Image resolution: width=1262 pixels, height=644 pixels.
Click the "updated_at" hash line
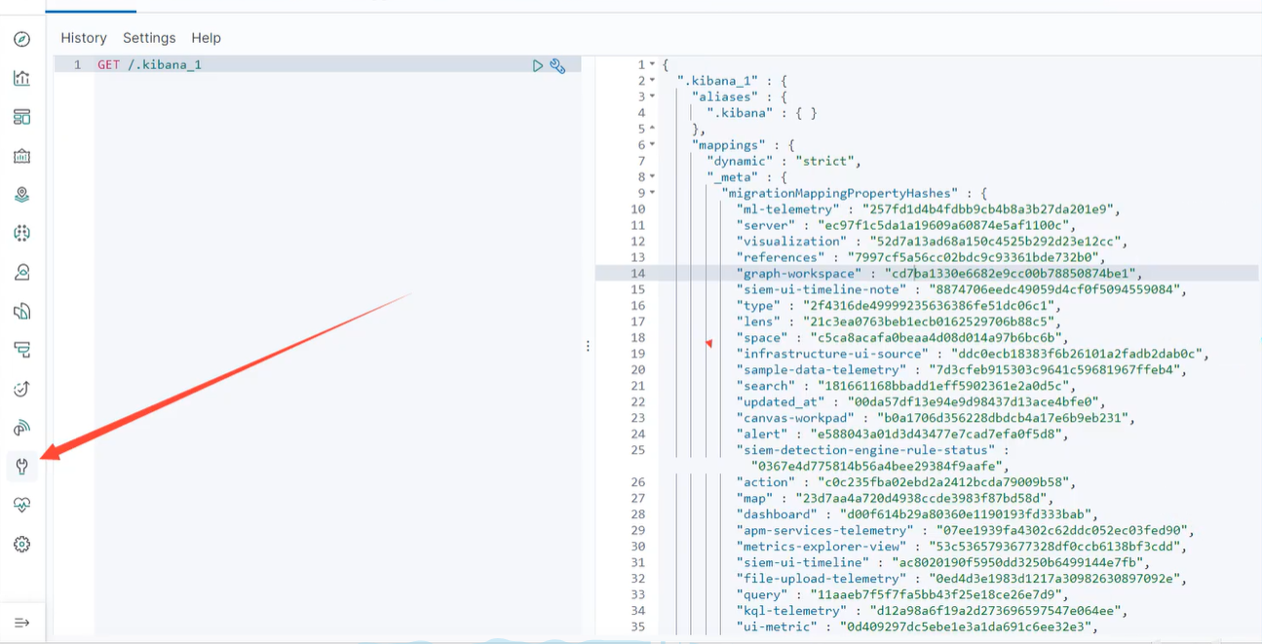(921, 402)
